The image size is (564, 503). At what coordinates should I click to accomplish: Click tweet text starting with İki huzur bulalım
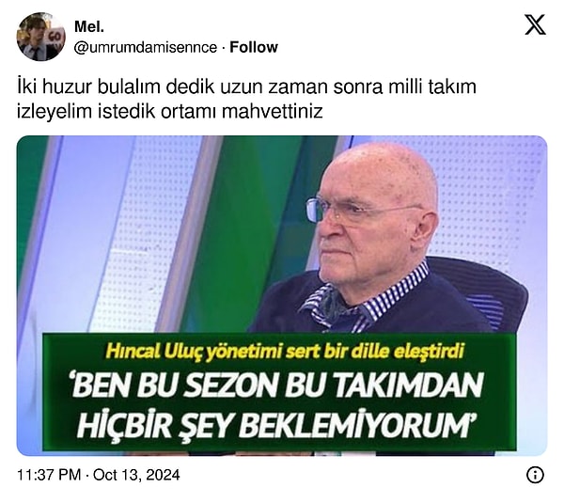pyautogui.click(x=246, y=87)
